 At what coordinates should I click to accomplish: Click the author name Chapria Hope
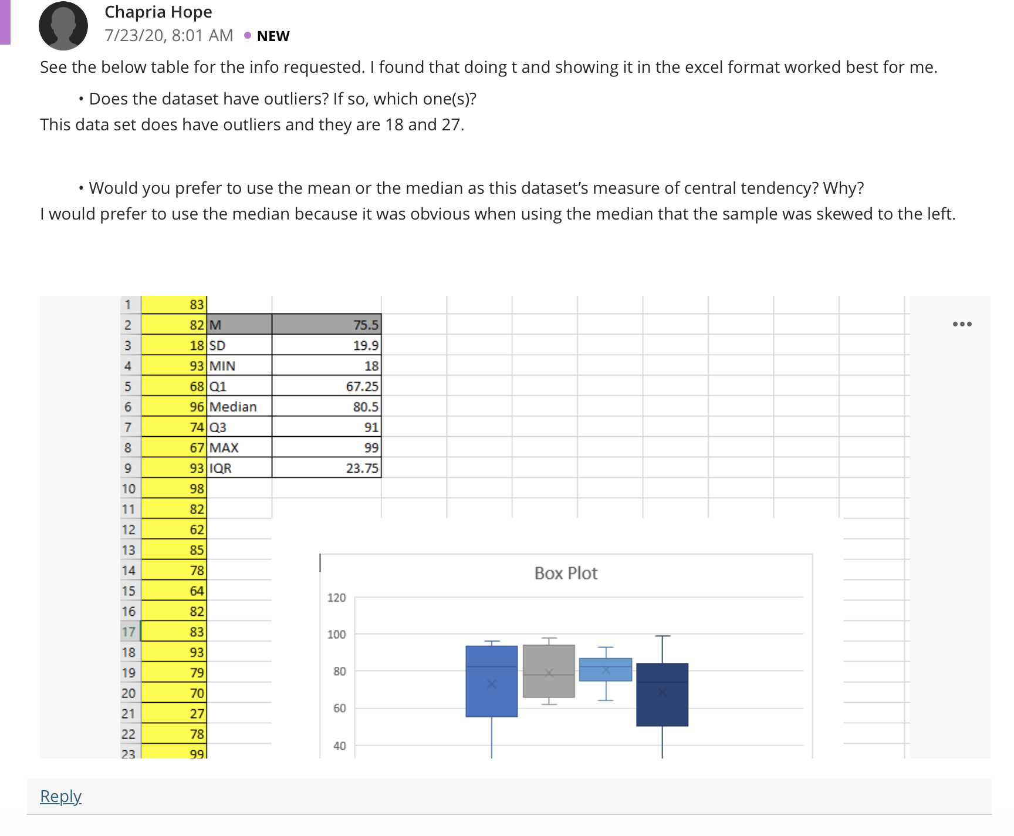(x=158, y=12)
